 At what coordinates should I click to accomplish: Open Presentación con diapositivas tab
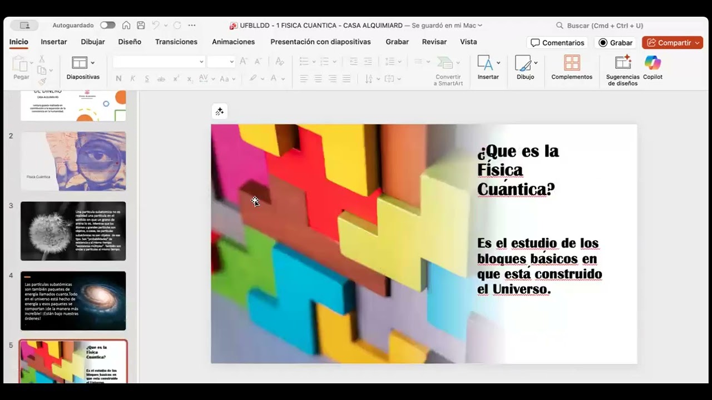[320, 42]
